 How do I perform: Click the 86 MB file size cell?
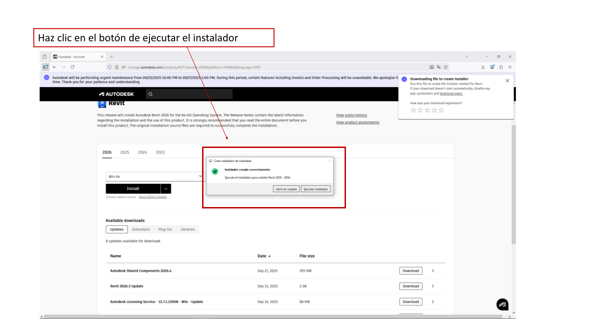305,301
